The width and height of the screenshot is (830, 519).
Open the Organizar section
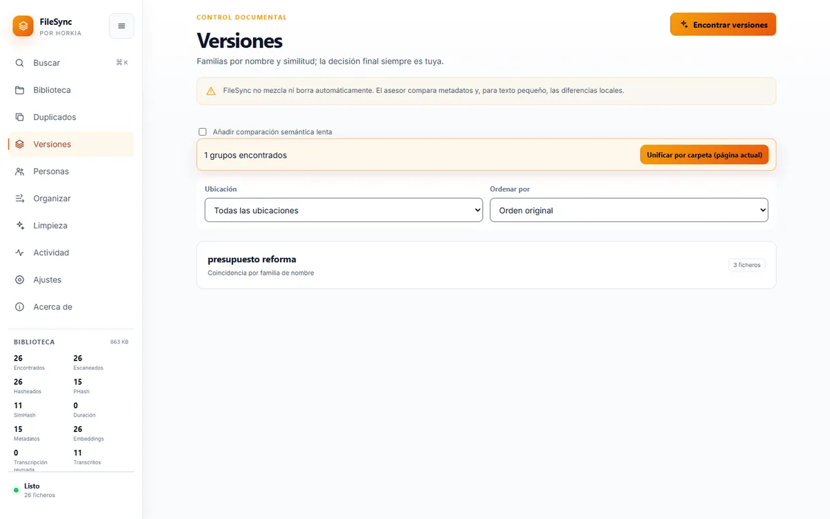tap(71, 199)
